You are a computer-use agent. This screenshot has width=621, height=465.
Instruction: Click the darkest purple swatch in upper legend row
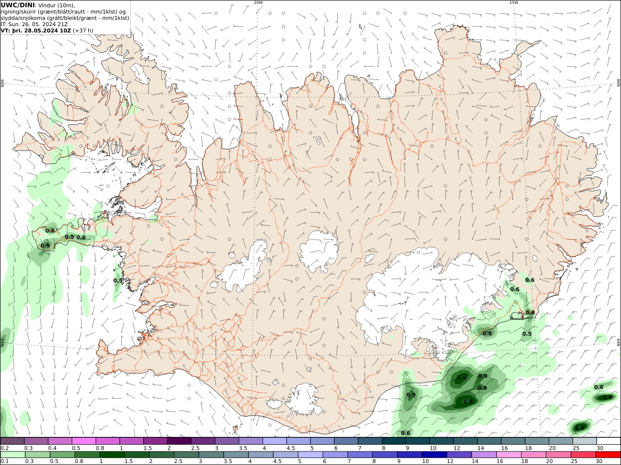[x=179, y=441]
